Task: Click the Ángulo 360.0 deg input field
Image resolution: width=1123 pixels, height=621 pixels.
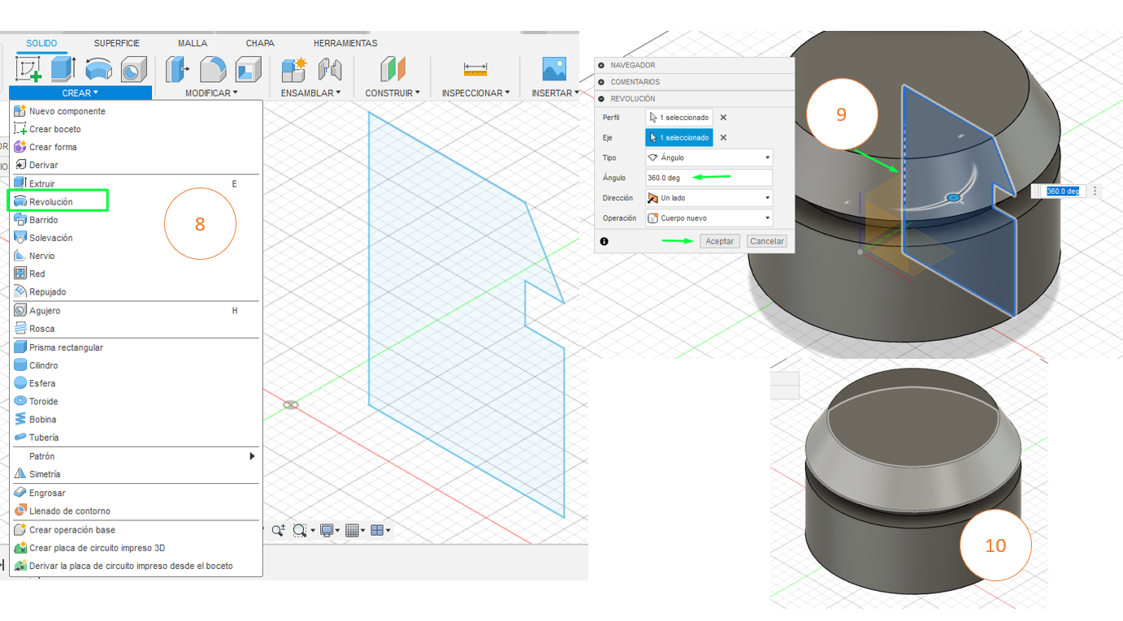Action: [x=709, y=178]
